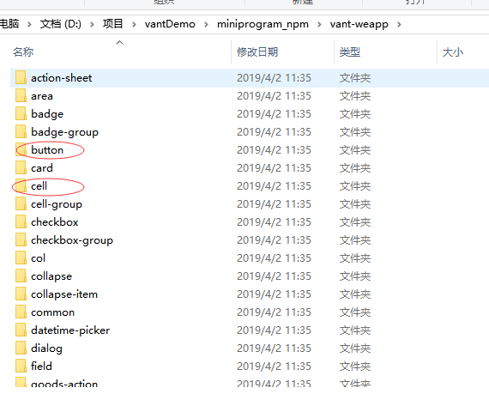Go to 文档 (D:) in the breadcrumb
Screen dimensions: 489x406
61,24
